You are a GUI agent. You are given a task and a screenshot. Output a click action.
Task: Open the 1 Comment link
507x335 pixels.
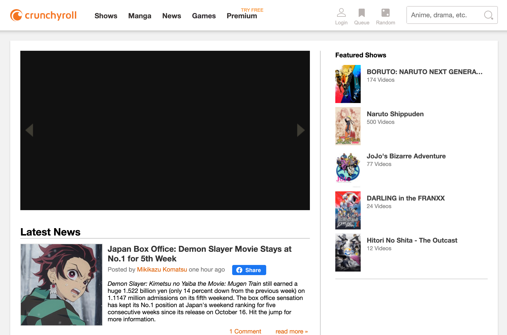tap(245, 331)
